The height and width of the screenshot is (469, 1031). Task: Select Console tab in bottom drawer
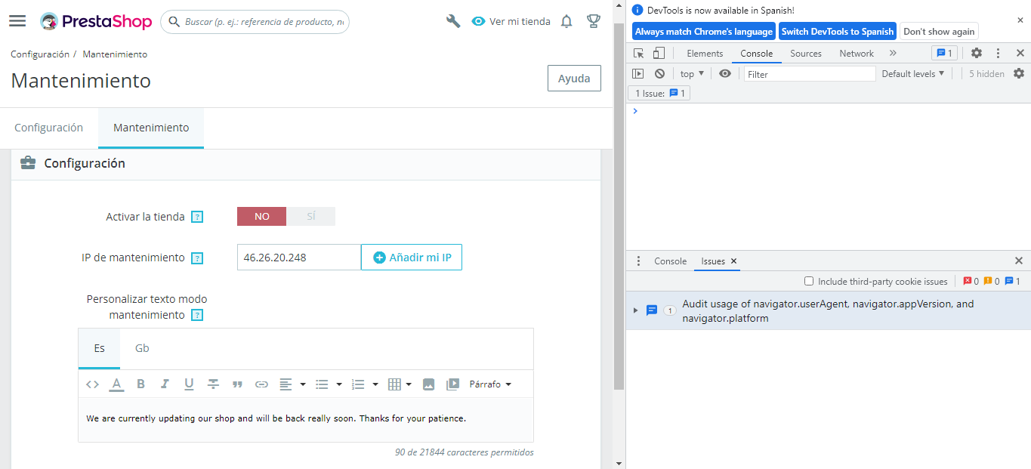671,261
